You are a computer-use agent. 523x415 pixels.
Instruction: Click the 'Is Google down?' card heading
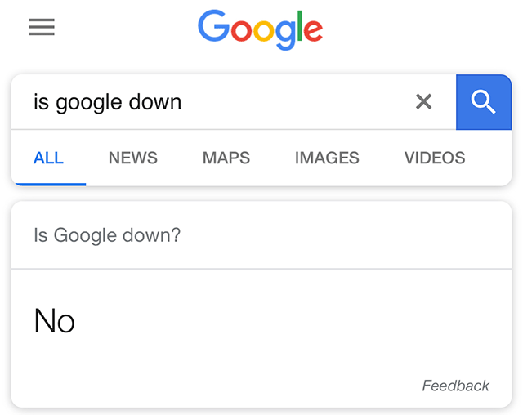[x=107, y=235]
